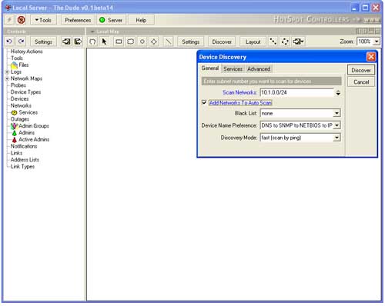Expand the Network Maps tree node

click(8, 78)
